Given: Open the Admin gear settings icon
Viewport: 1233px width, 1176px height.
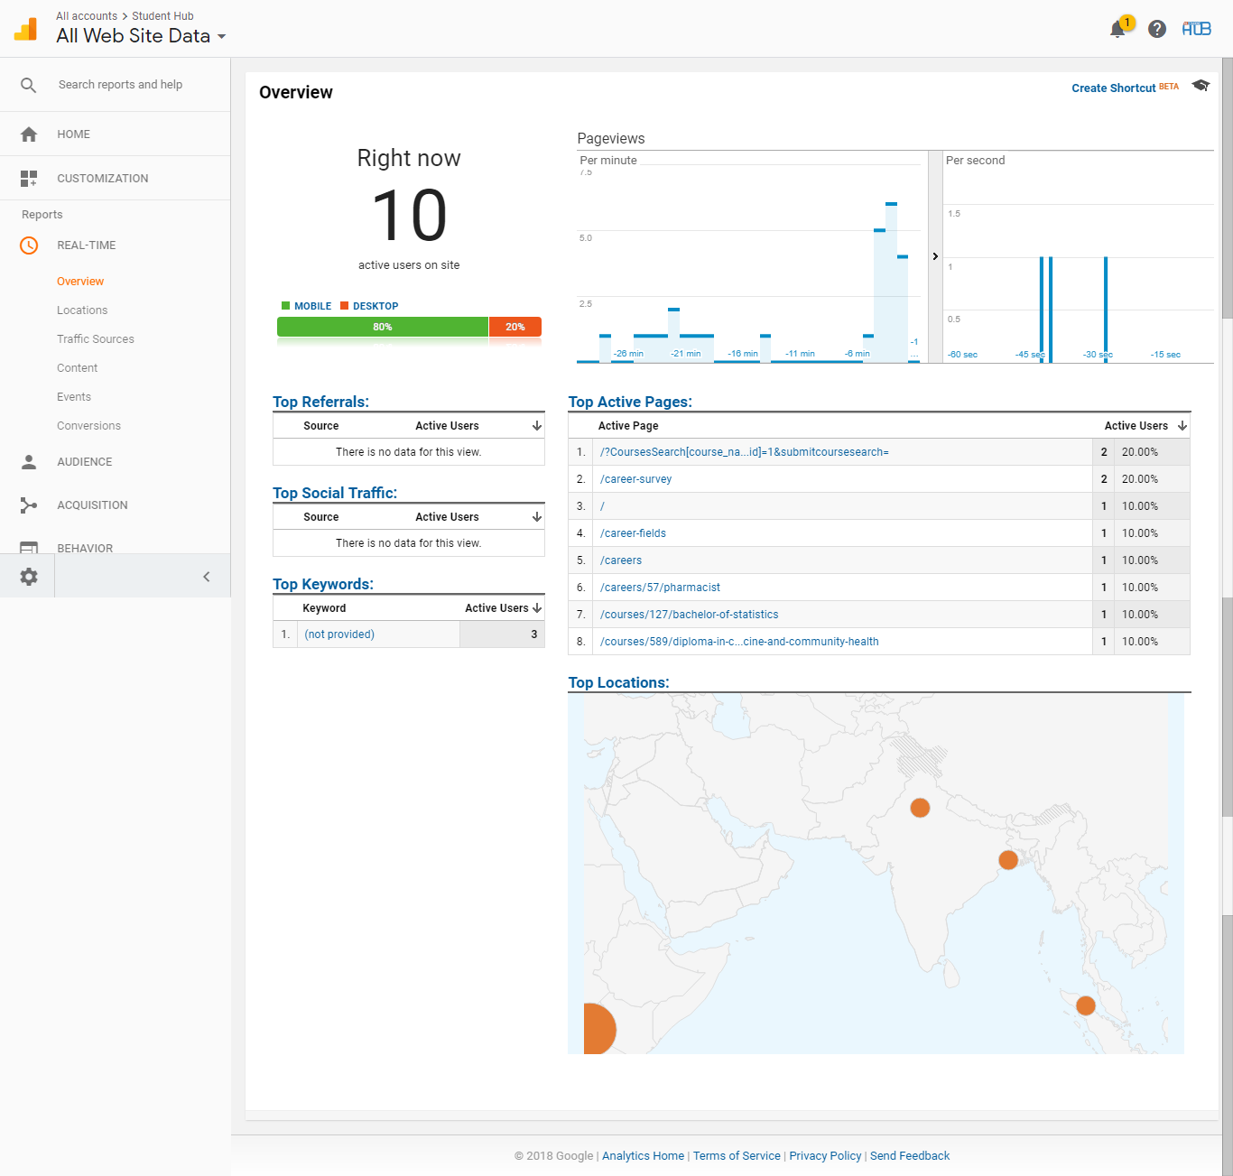Looking at the screenshot, I should point(29,577).
